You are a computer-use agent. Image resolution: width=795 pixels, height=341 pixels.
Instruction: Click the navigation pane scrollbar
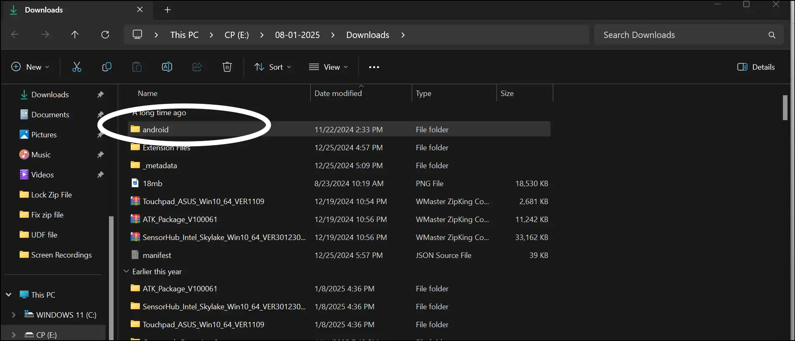(111, 278)
